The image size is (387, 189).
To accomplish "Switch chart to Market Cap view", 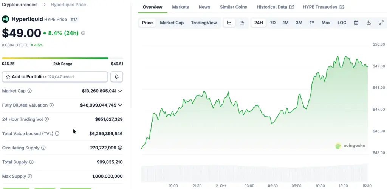I will 172,23.
